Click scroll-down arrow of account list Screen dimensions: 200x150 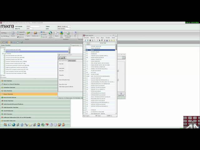pyautogui.click(x=116, y=113)
